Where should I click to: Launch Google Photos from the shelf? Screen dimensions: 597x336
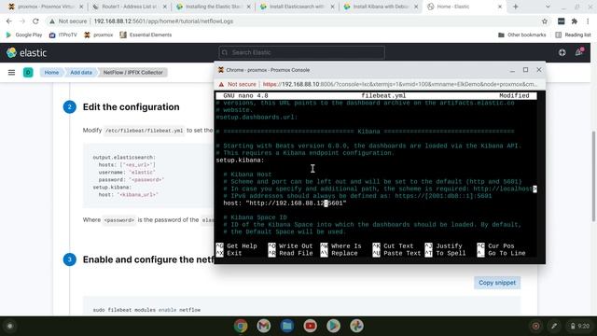[356, 326]
